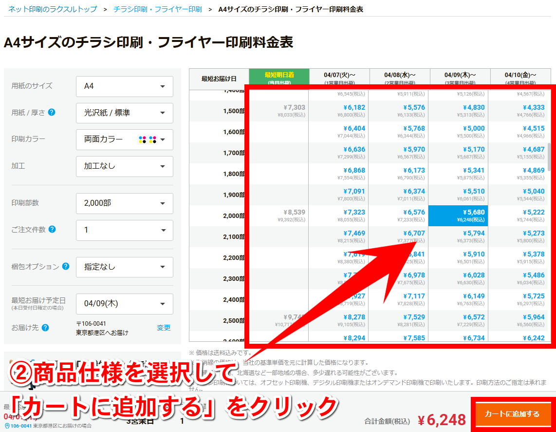This screenshot has height=432, width=556.
Task: Open the 2,000部 quantity dropdown
Action: pyautogui.click(x=125, y=203)
